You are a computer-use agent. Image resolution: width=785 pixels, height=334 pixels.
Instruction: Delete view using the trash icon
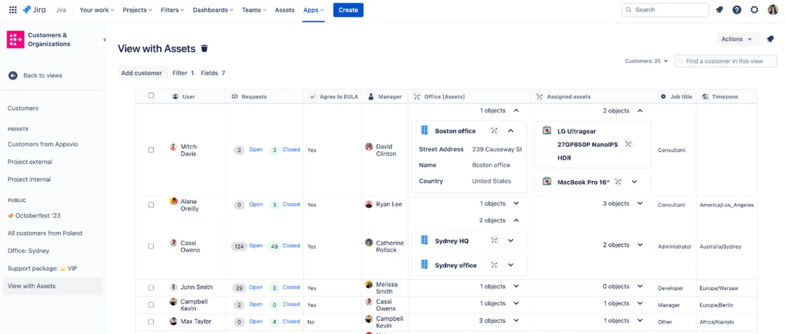tap(204, 48)
